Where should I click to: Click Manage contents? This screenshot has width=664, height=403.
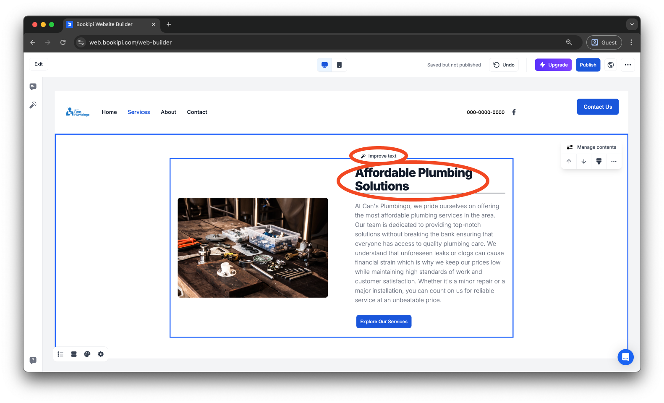click(x=591, y=147)
